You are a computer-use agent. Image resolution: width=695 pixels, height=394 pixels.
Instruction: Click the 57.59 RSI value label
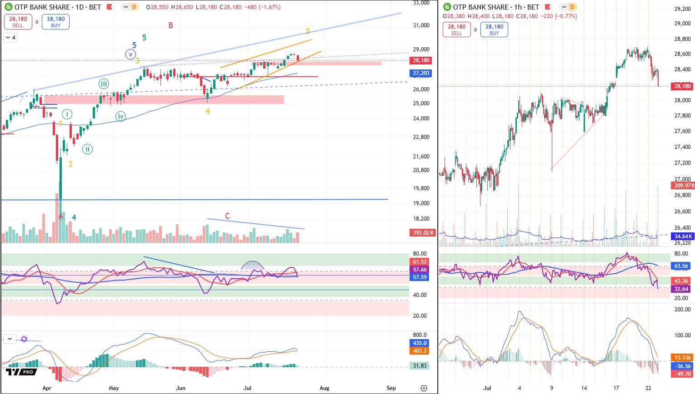[x=419, y=277]
